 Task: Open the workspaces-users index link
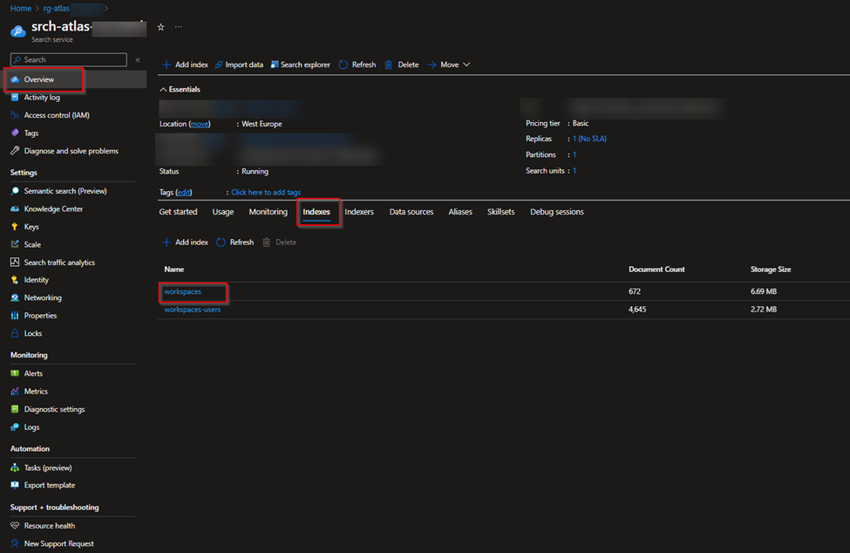(193, 310)
